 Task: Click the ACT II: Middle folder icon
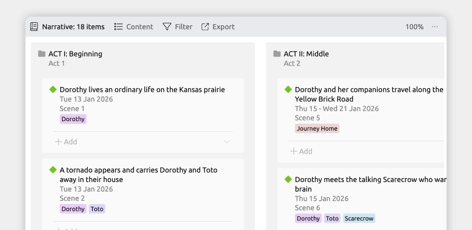click(277, 54)
